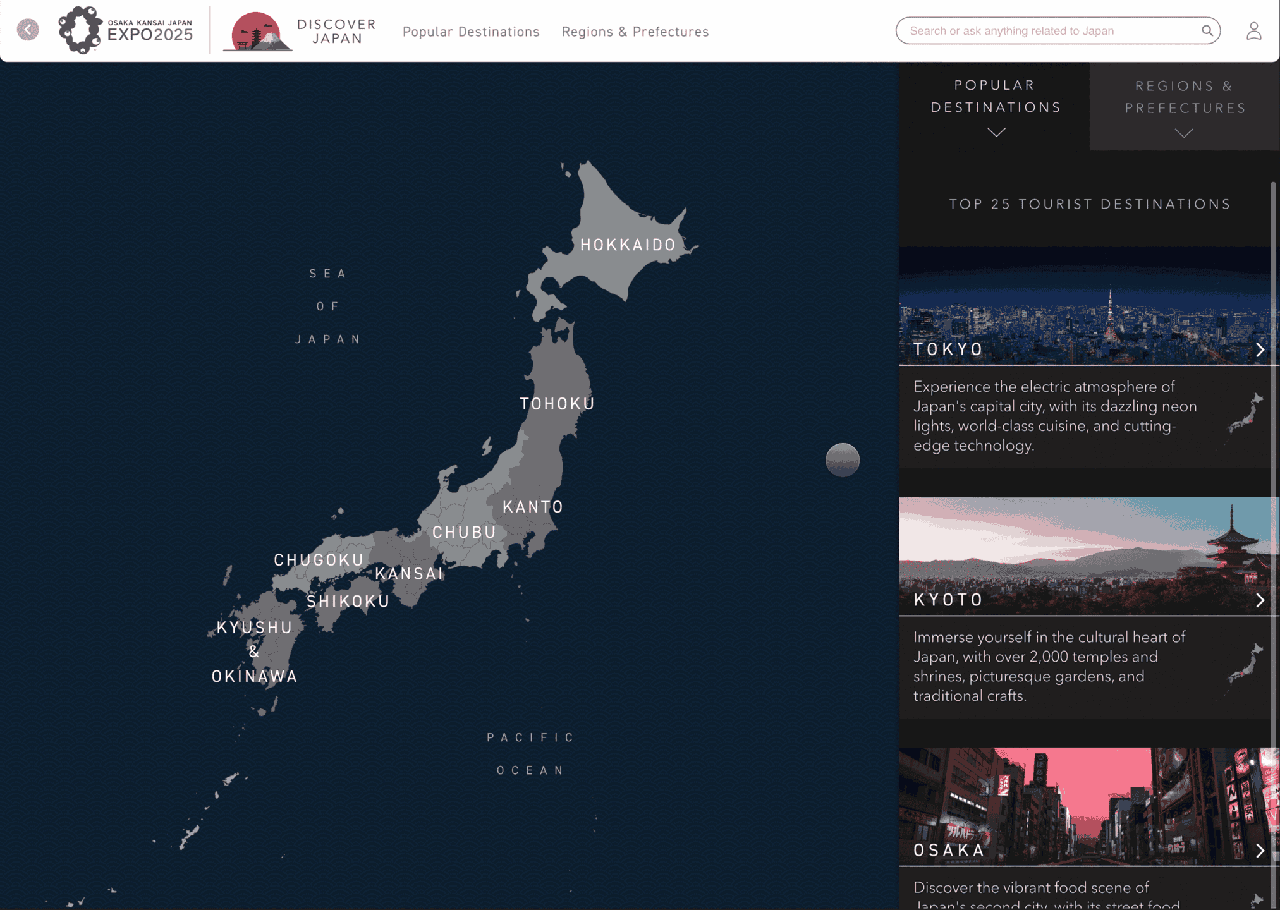Open Popular Destinations in top navigation

pos(471,32)
